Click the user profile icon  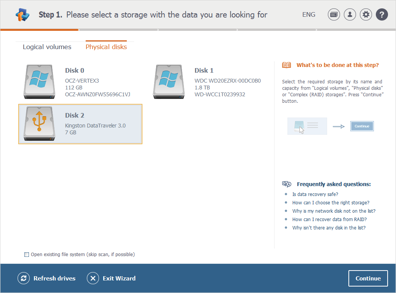(350, 14)
